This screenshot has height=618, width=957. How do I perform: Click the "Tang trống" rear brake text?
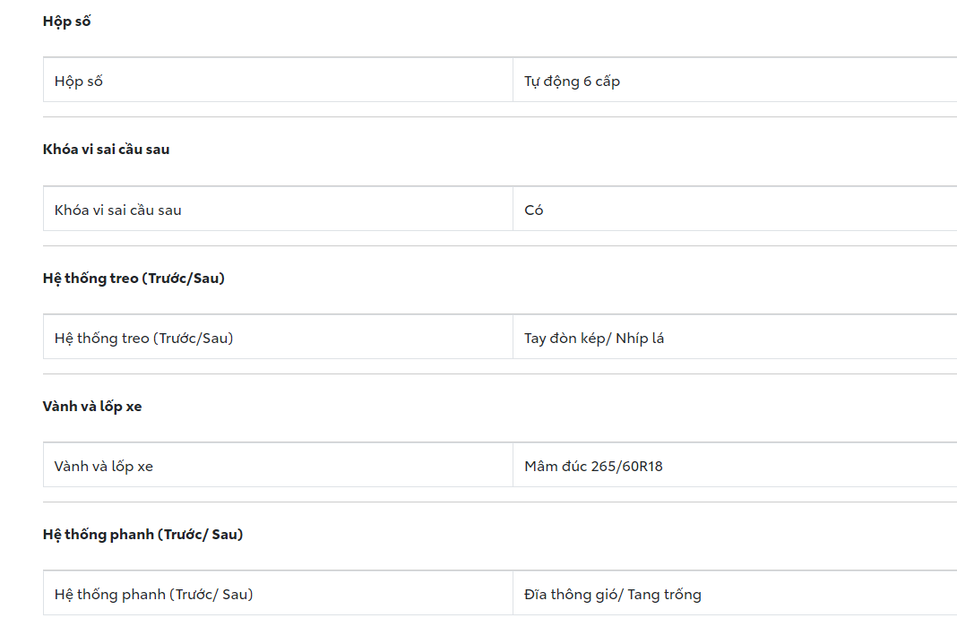click(x=664, y=595)
